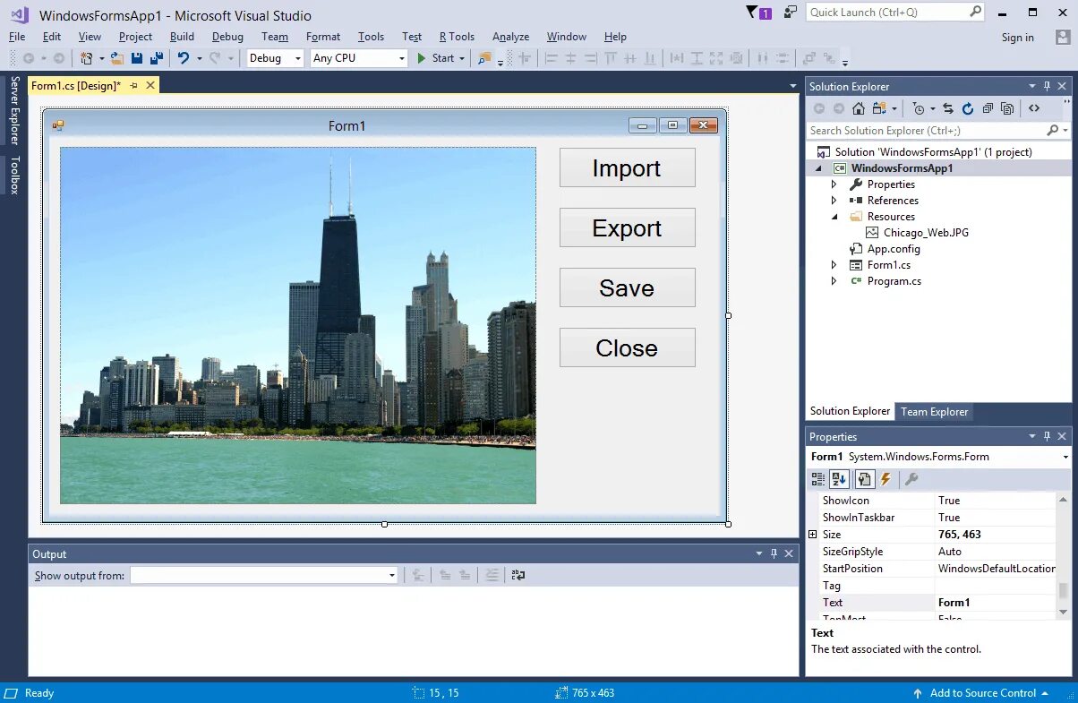
Task: Pin the Output panel
Action: [774, 553]
